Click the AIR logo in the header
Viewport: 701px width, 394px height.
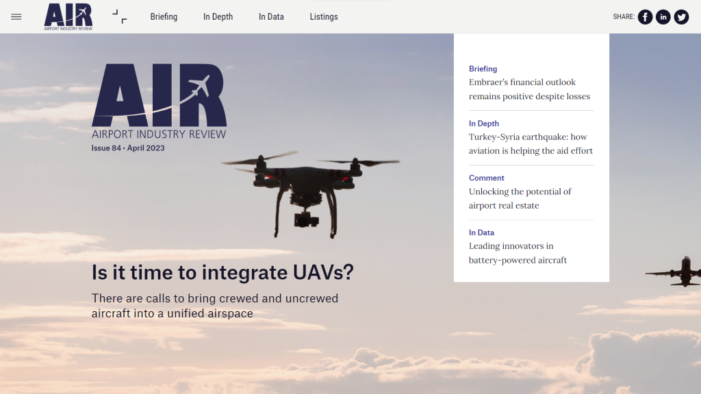point(68,16)
